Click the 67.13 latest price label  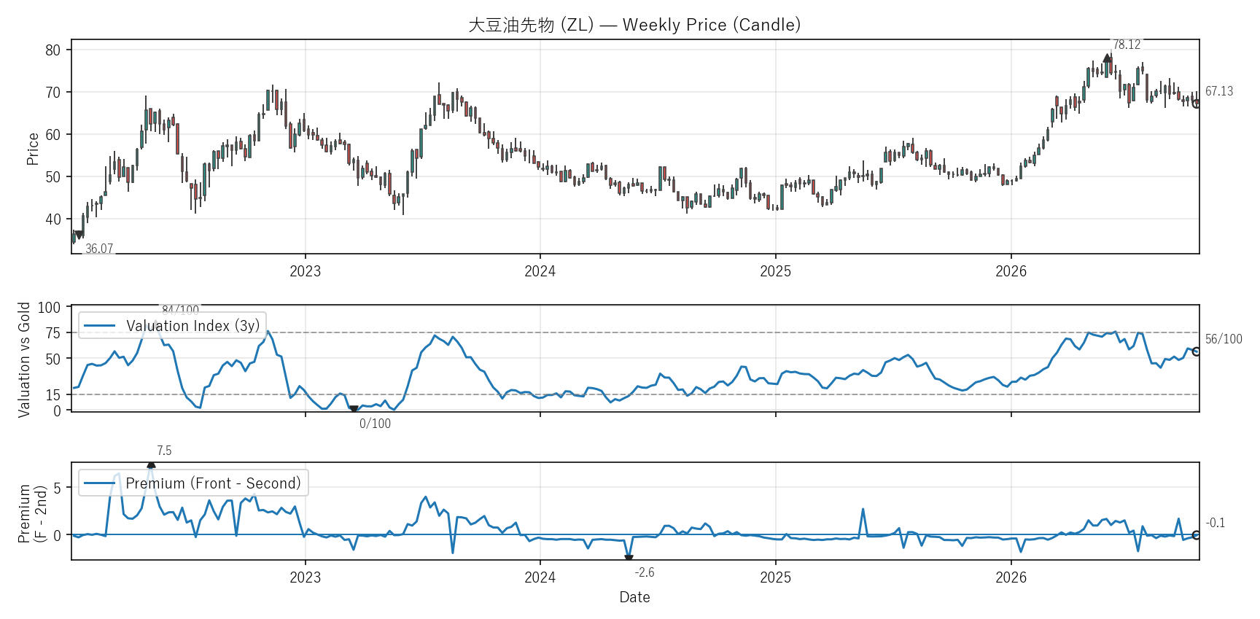(1219, 91)
